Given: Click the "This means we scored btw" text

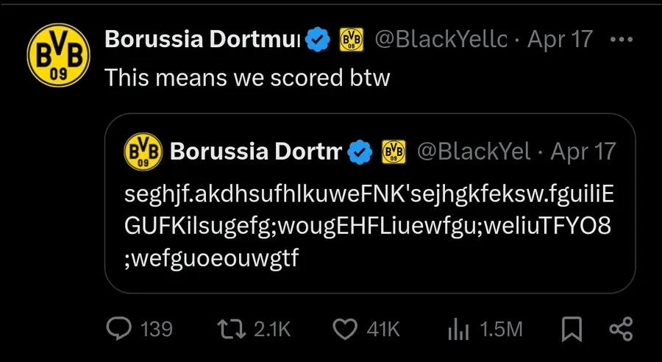Looking at the screenshot, I should coord(247,77).
